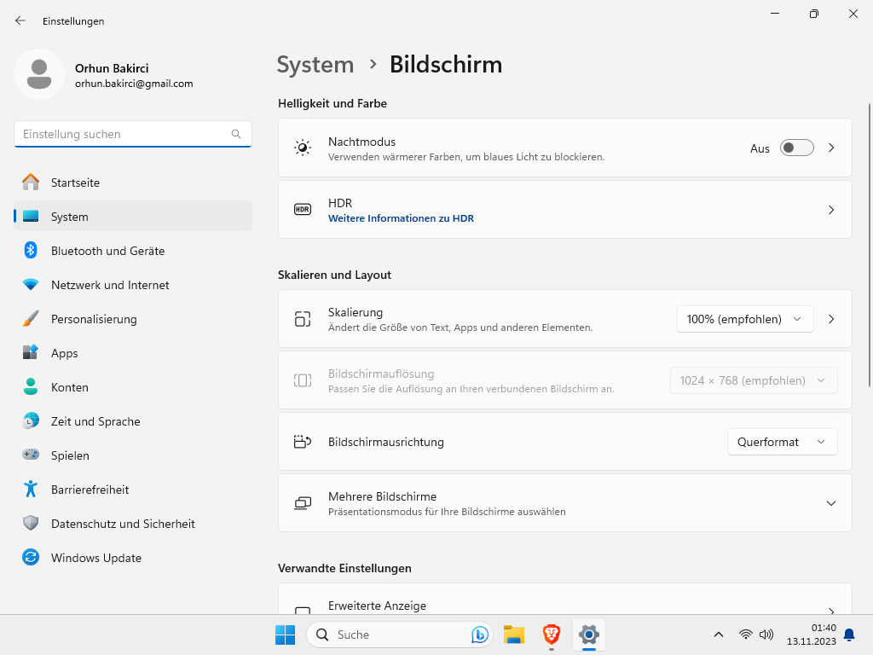Click the Windows Update sync icon
This screenshot has width=873, height=655.
pos(31,558)
